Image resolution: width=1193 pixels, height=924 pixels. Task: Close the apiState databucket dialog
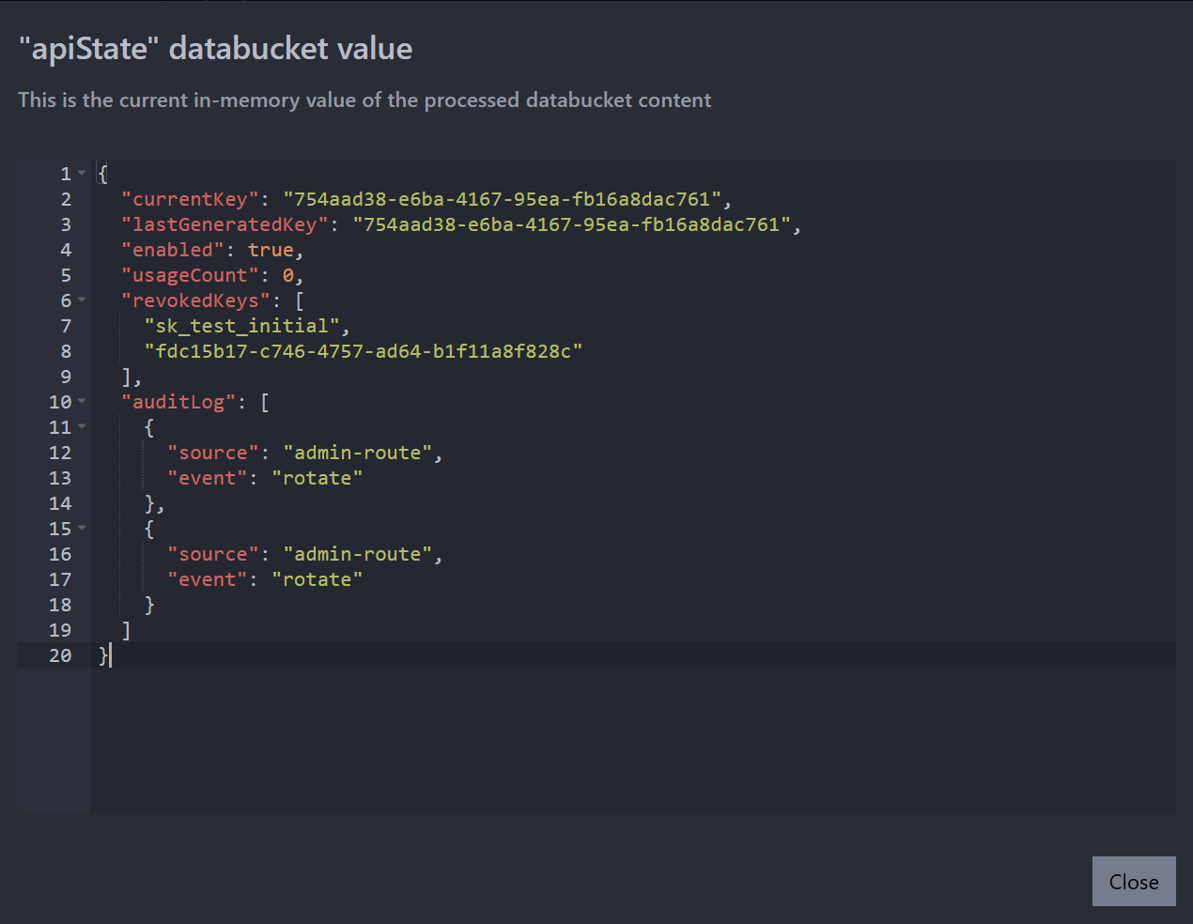pos(1134,881)
